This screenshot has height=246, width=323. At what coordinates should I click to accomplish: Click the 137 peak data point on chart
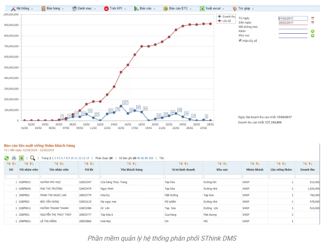coord(121,106)
